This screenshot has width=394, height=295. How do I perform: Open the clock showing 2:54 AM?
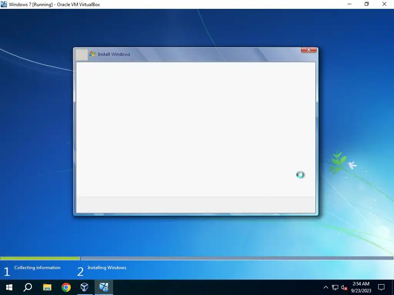point(361,287)
